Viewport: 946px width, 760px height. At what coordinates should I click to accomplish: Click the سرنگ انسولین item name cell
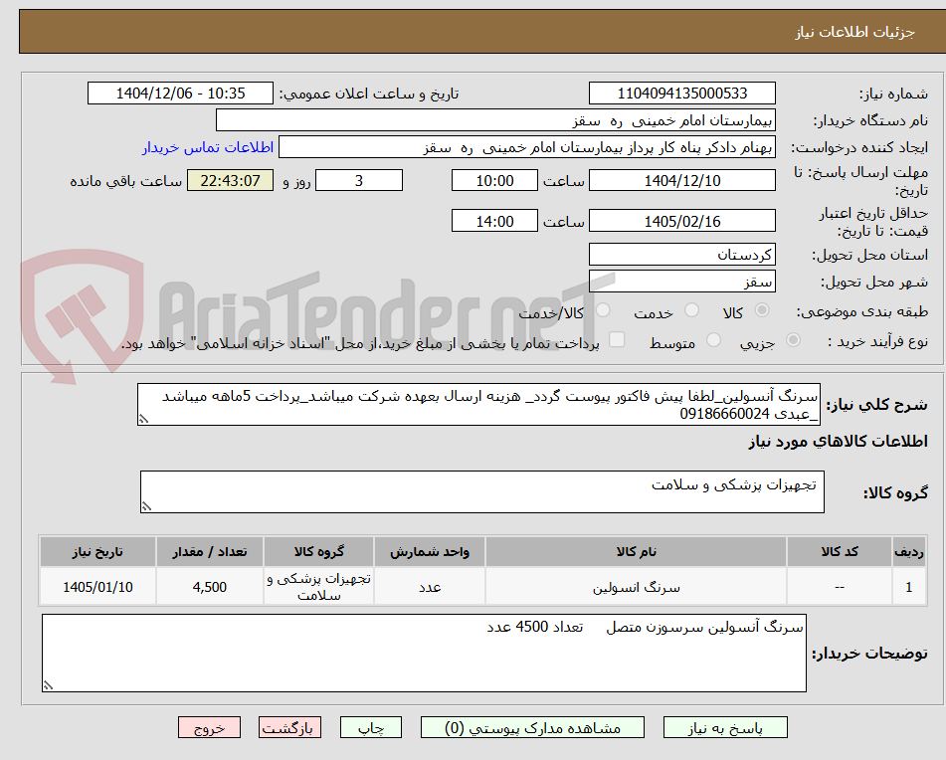tap(636, 587)
